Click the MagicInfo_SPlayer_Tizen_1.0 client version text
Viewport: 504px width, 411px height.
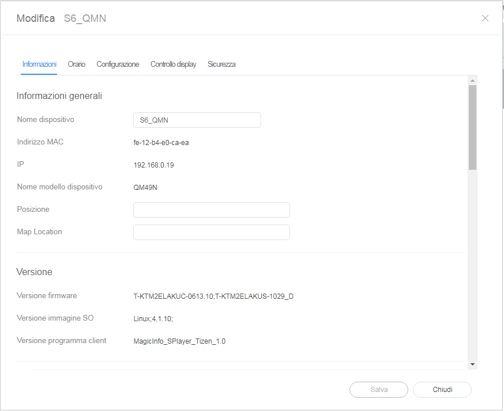(179, 341)
